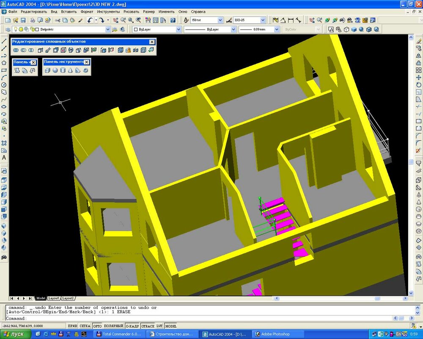
Task: Expand the ISO-25 dimension style dropdown
Action: (263, 20)
